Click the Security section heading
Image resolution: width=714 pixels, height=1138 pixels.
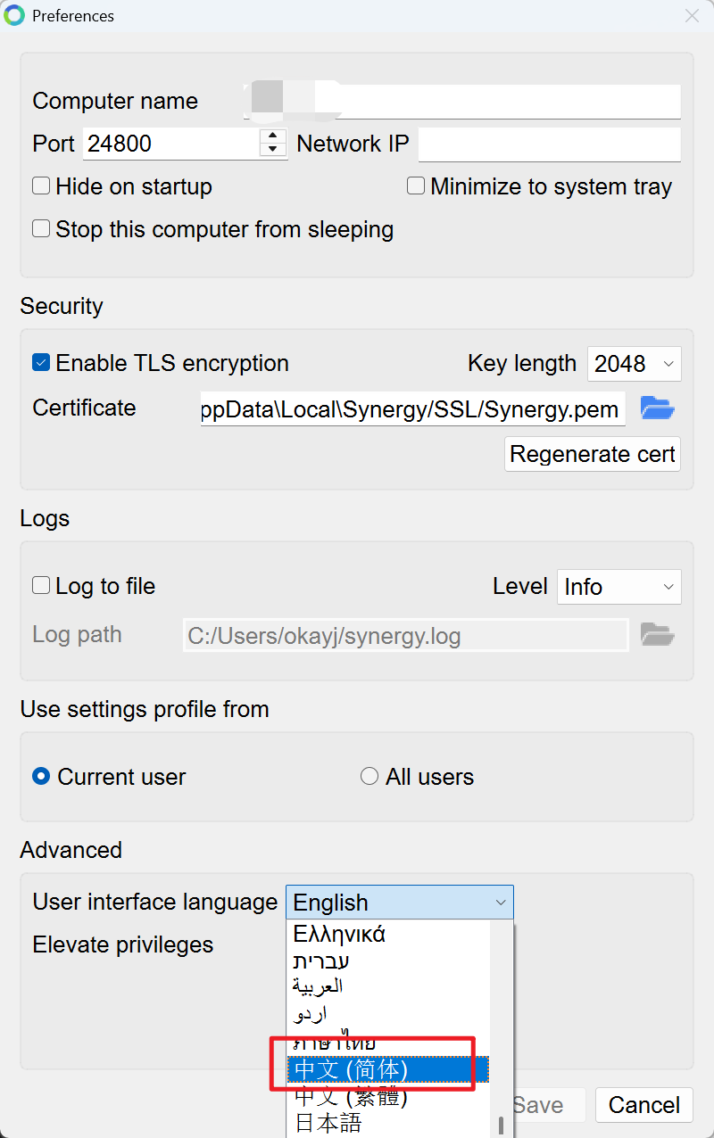62,306
